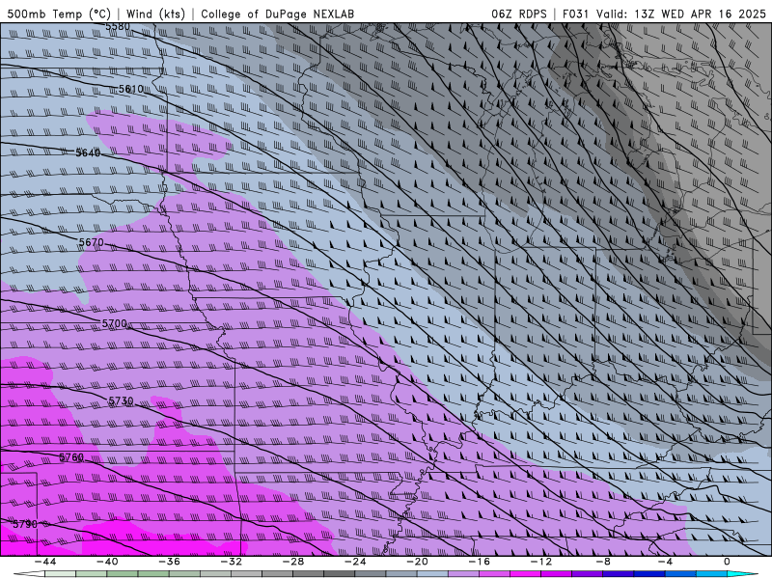Click the -24 colorbar tick label
772x579 pixels.
pyautogui.click(x=355, y=562)
